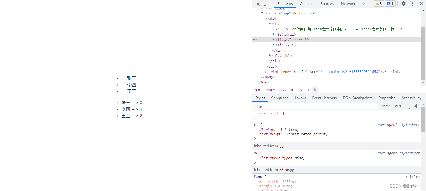Image resolution: width=426 pixels, height=191 pixels.
Task: Select div#app in the breadcrumb bar
Action: [286, 90]
